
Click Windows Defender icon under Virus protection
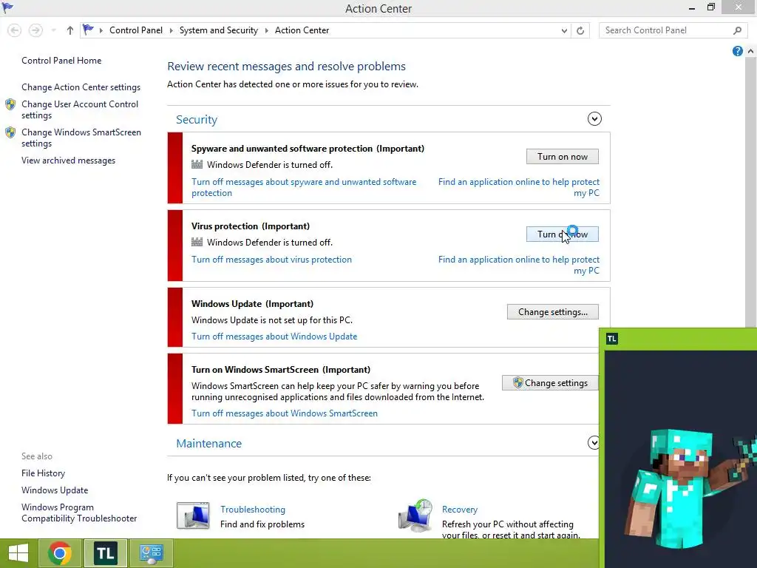[x=197, y=242]
